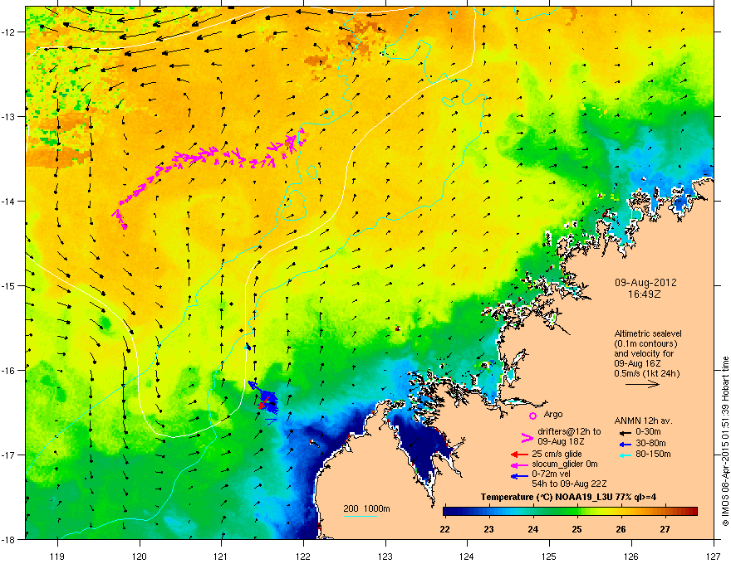Click the longitude axis label 125
Image resolution: width=731 pixels, height=564 pixels.
(x=549, y=557)
